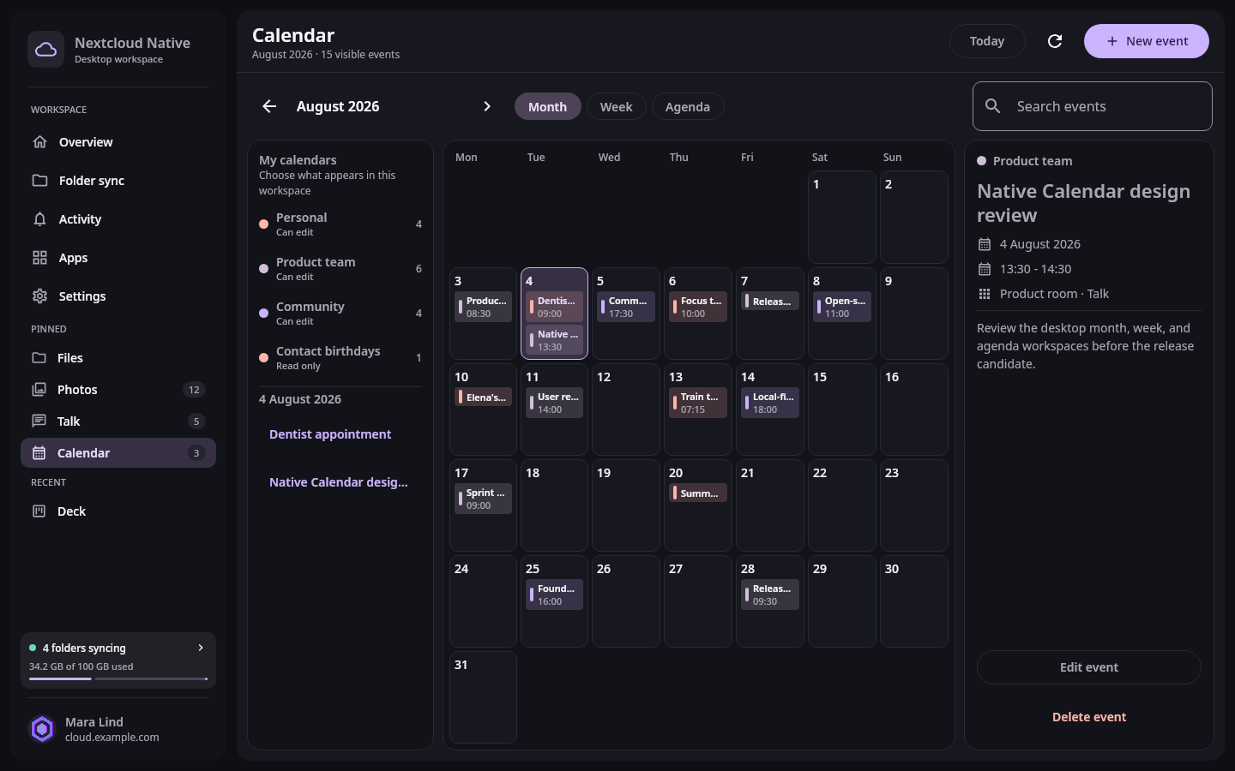
Task: Open 18:00 Local-first event on August 14
Action: click(770, 403)
